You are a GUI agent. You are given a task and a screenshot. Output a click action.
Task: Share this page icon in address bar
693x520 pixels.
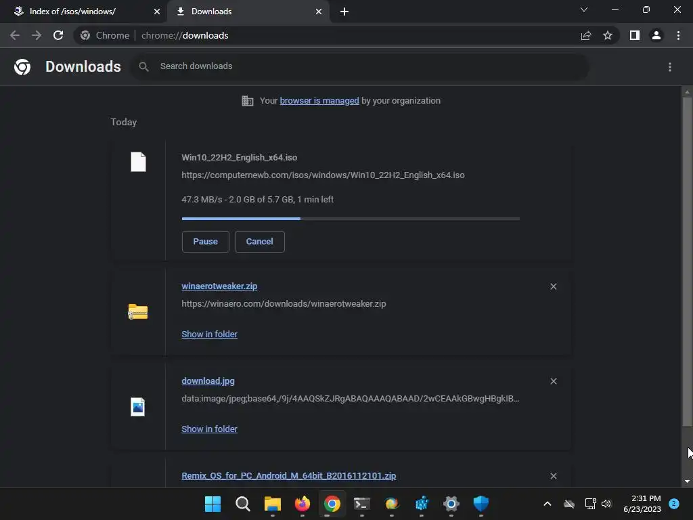tap(586, 35)
